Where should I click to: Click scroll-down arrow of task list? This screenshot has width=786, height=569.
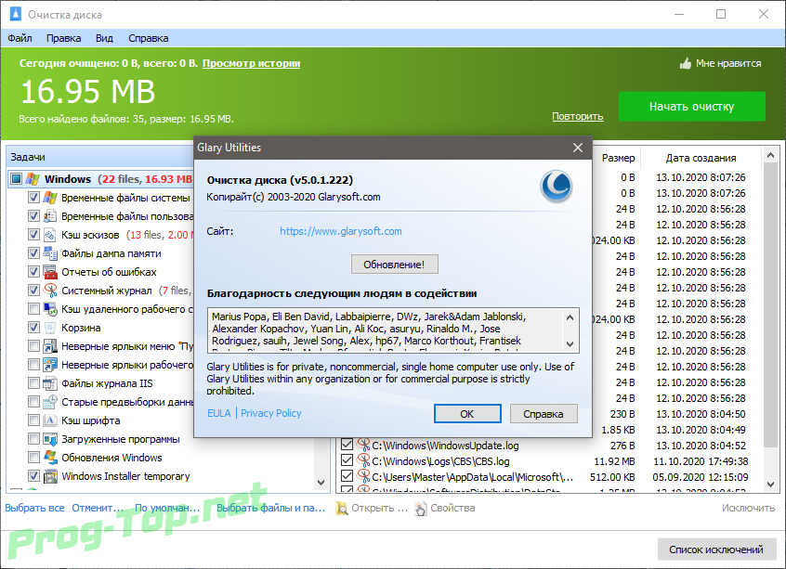pos(321,483)
